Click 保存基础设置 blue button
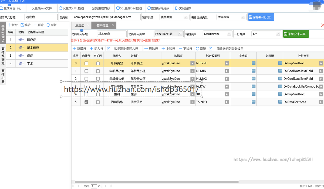The image size is (324, 189). click(x=261, y=17)
